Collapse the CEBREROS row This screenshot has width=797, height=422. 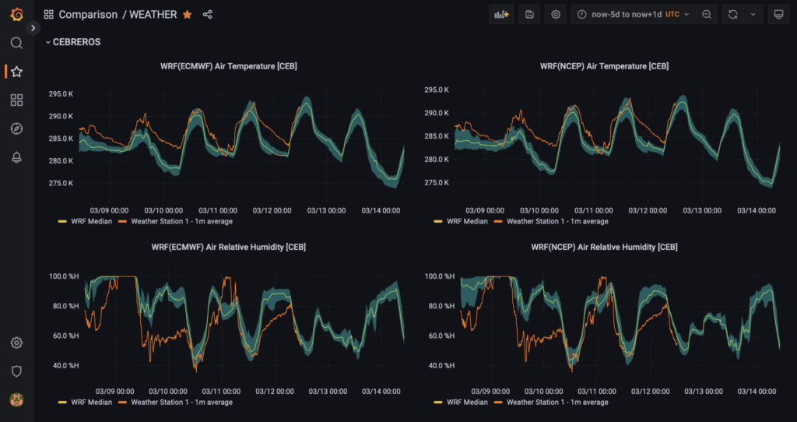[x=73, y=42]
